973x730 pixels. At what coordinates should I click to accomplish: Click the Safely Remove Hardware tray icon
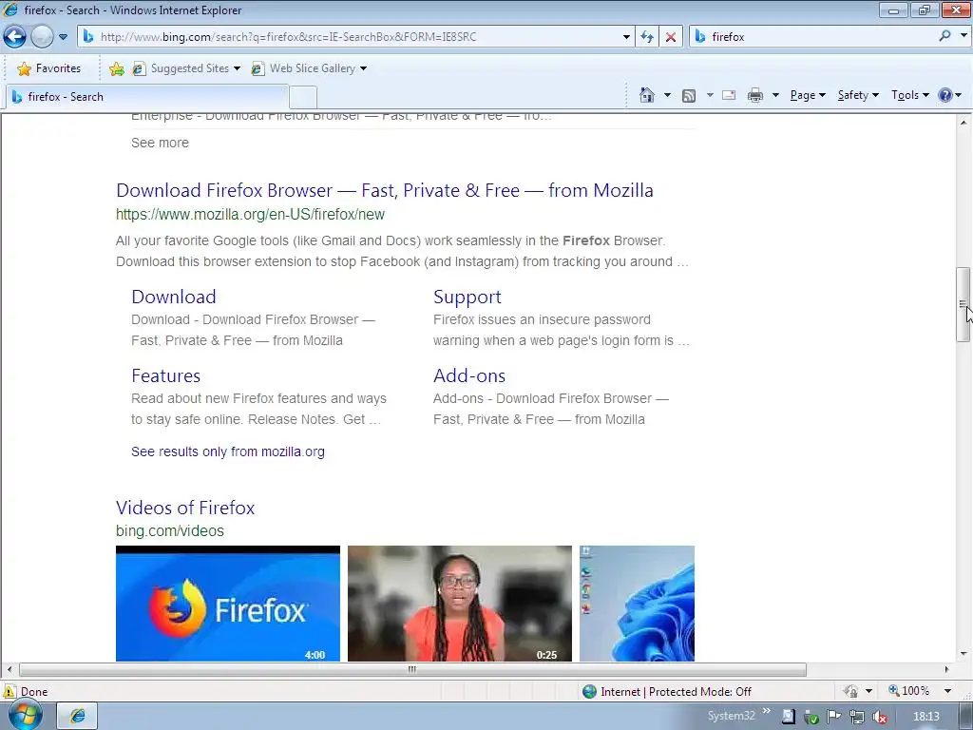811,717
